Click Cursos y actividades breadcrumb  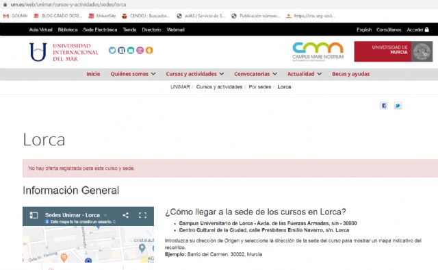[x=219, y=87]
